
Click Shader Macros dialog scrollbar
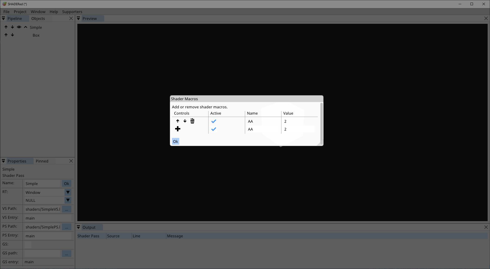321,124
